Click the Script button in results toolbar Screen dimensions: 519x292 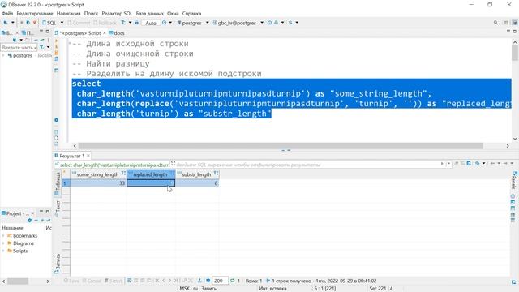click(x=114, y=281)
